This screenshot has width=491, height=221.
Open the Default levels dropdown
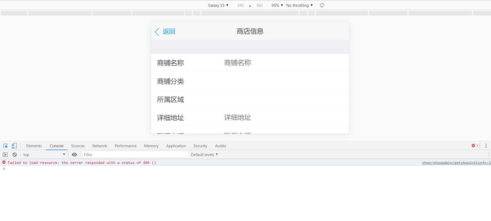coord(204,155)
